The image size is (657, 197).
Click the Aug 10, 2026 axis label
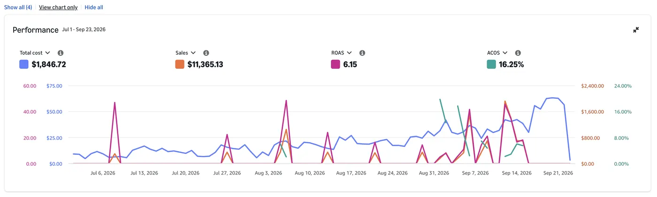pyautogui.click(x=310, y=173)
